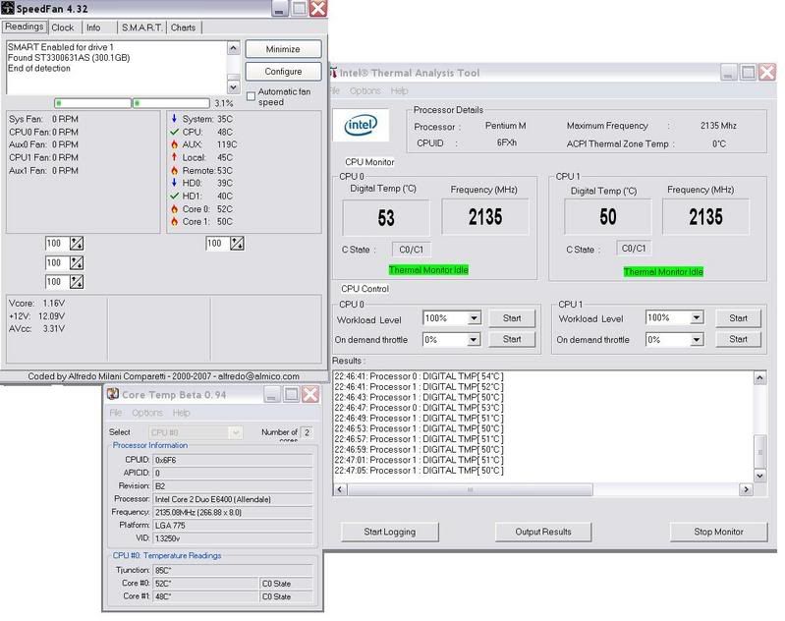Click the first fan speed input showing 100
The height and width of the screenshot is (621, 785).
click(57, 244)
